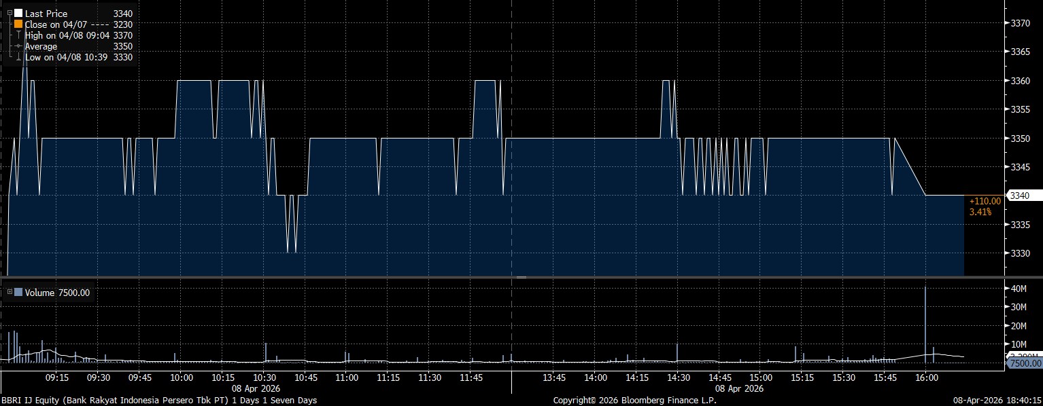This screenshot has width=1043, height=406.
Task: Click the +110.00 price change label
Action: click(985, 201)
